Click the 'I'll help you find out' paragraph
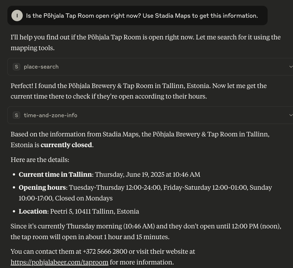The width and height of the screenshot is (293, 268). click(146, 43)
